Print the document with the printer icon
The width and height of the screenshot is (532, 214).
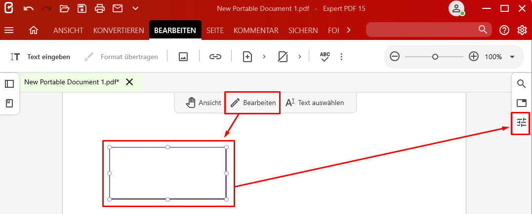(x=100, y=8)
